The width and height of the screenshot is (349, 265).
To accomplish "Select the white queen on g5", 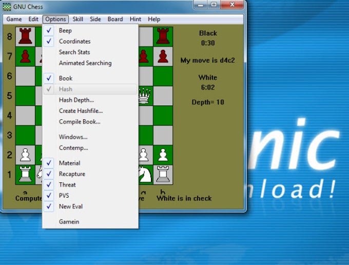I will tap(145, 96).
